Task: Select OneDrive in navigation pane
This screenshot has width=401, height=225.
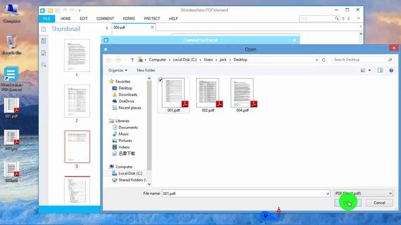Action: click(127, 101)
